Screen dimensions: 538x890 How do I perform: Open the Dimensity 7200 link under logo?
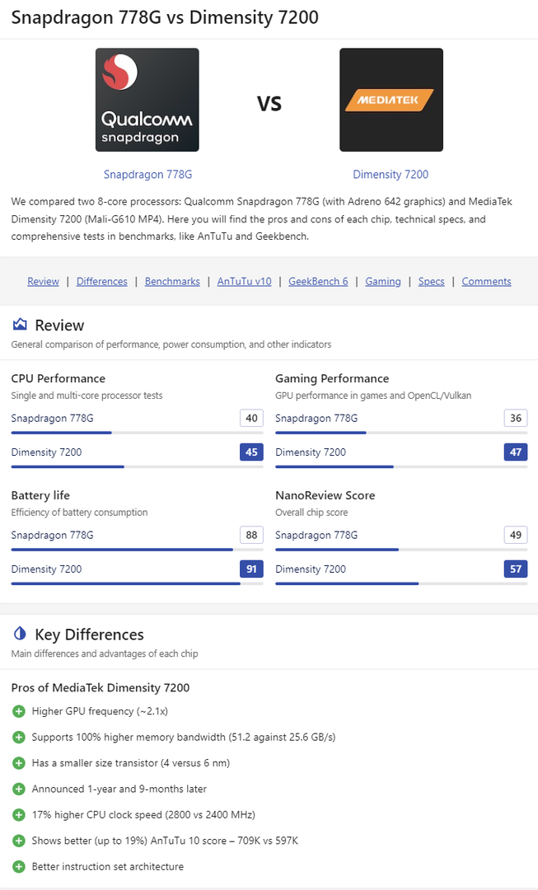tap(391, 174)
